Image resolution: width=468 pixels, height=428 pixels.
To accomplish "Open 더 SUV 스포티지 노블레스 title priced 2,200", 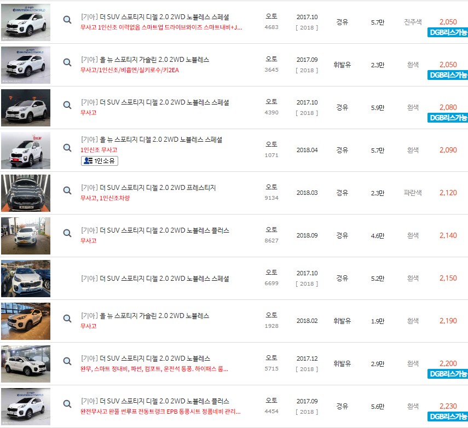I will pyautogui.click(x=146, y=358).
